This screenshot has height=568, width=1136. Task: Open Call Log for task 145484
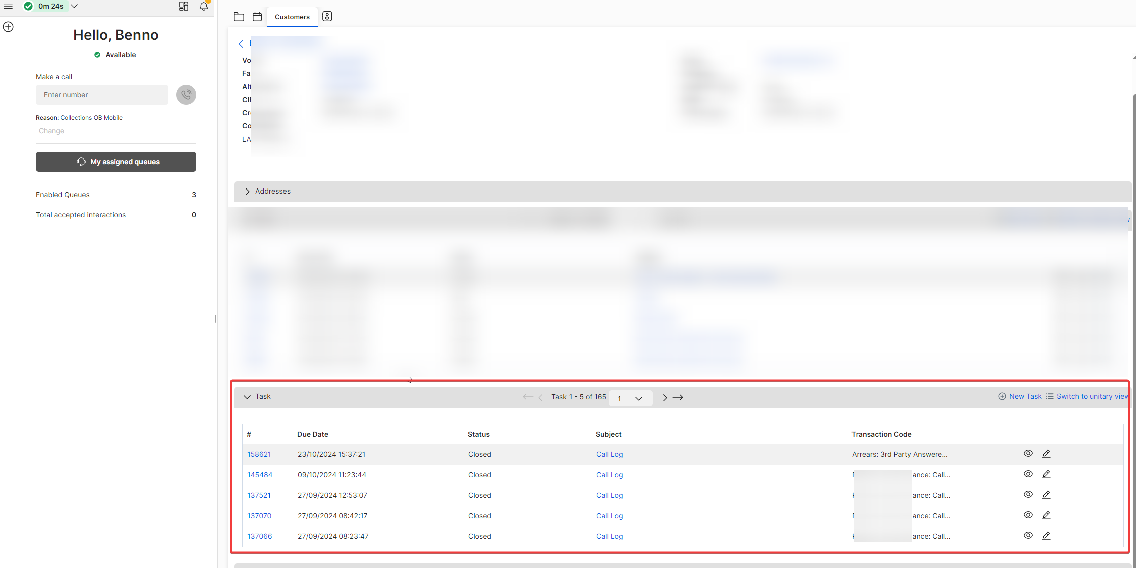[610, 475]
